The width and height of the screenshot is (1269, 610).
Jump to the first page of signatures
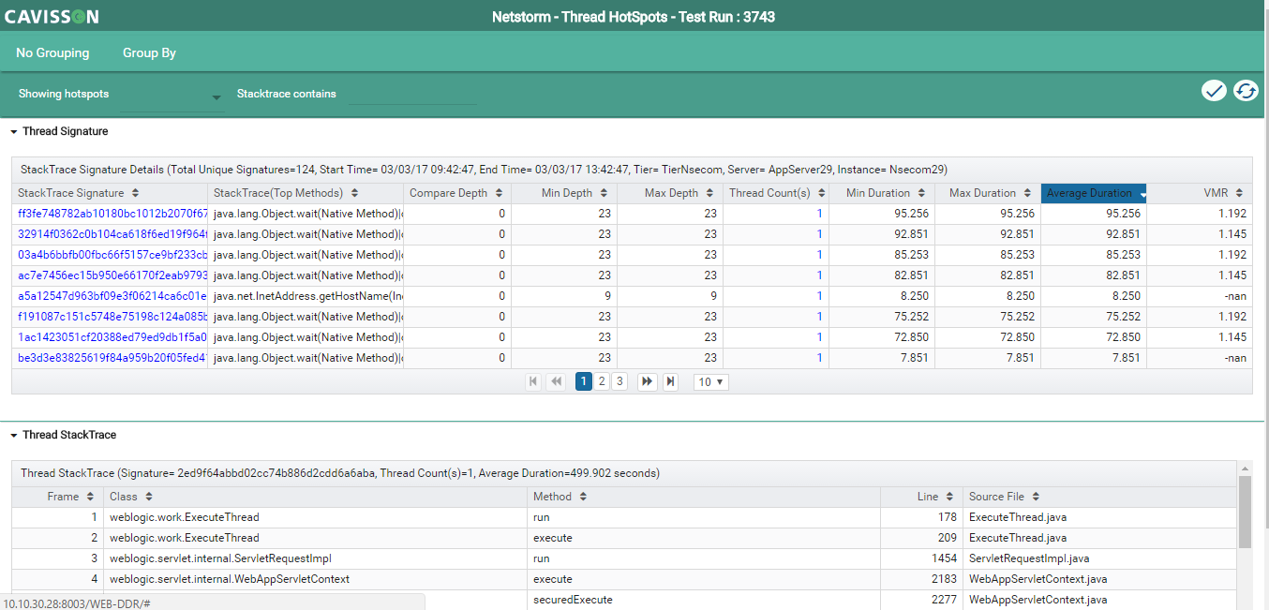tap(534, 381)
